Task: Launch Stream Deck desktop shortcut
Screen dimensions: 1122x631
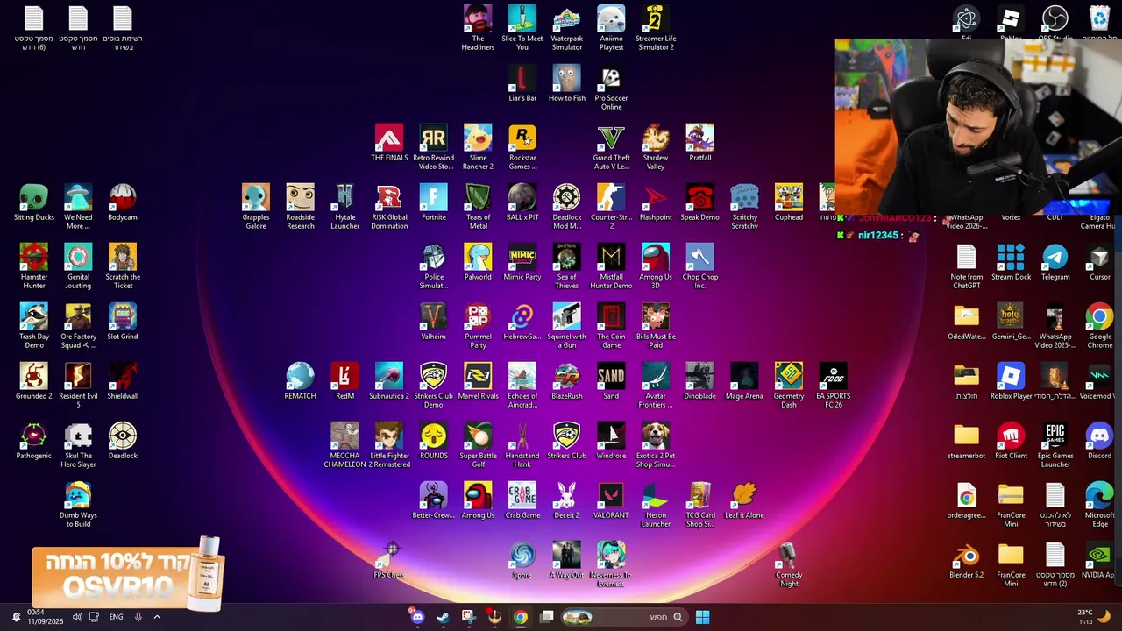Action: (1011, 262)
